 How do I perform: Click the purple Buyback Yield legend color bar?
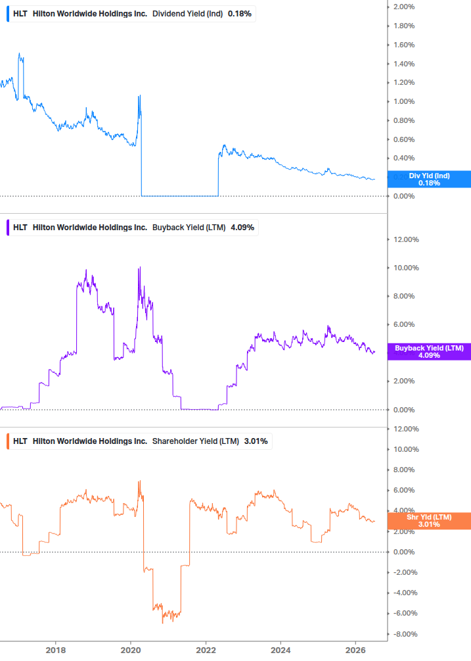8,228
